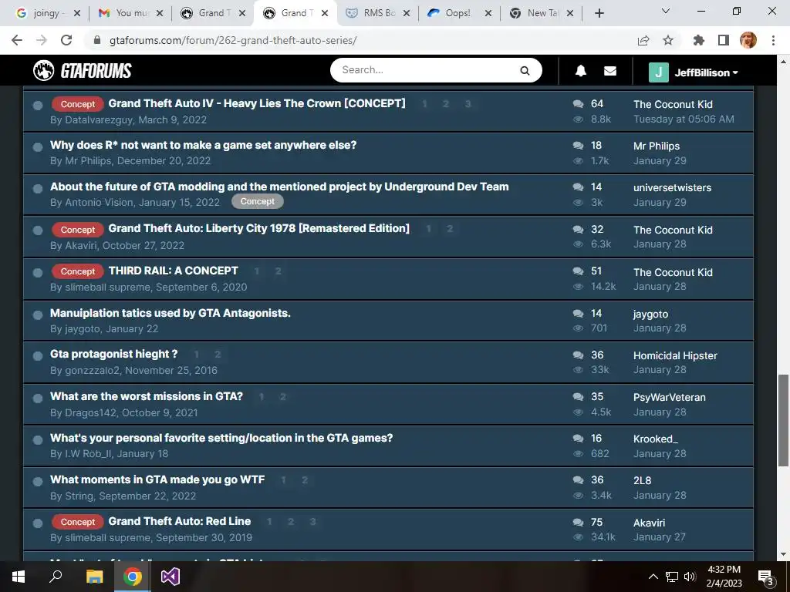Switch to the New Tab tab
This screenshot has width=790, height=592.
click(542, 13)
